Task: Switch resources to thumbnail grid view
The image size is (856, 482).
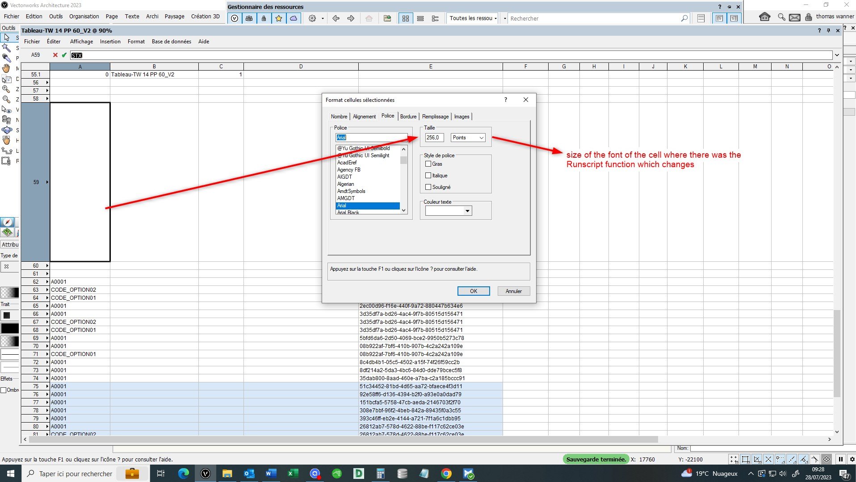Action: click(x=405, y=18)
